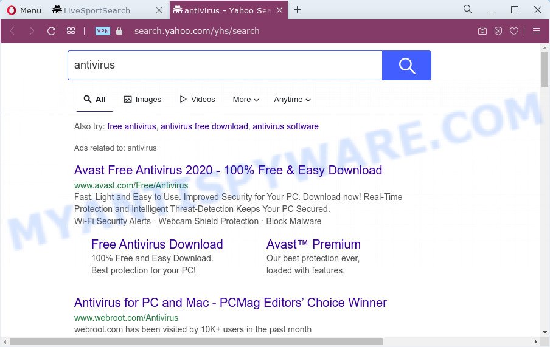Focus the Yahoo search input field
This screenshot has width=550, height=347.
225,65
